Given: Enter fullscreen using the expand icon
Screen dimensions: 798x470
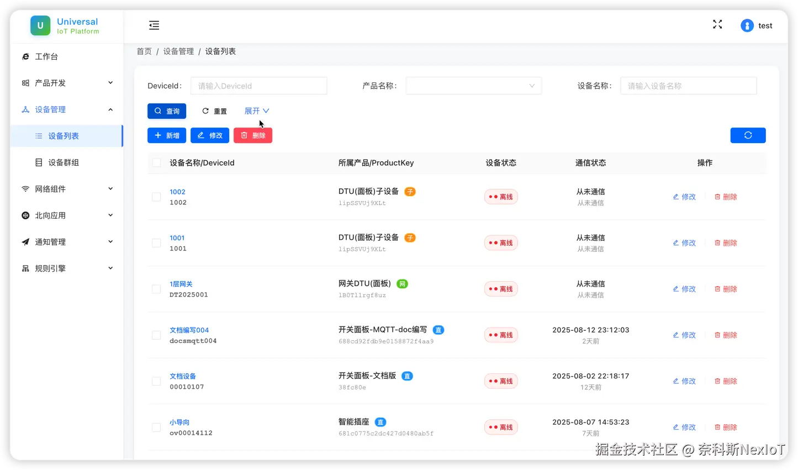Looking at the screenshot, I should 717,24.
